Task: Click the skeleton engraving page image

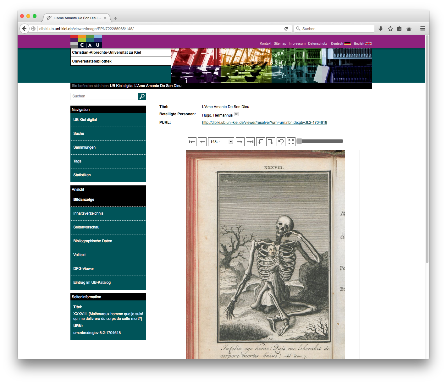Action: pos(265,255)
